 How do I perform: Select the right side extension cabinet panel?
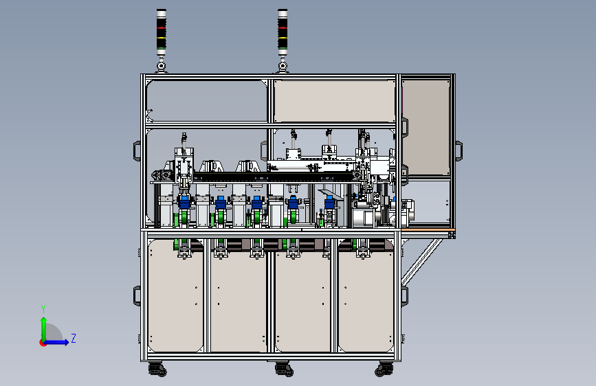click(x=426, y=127)
